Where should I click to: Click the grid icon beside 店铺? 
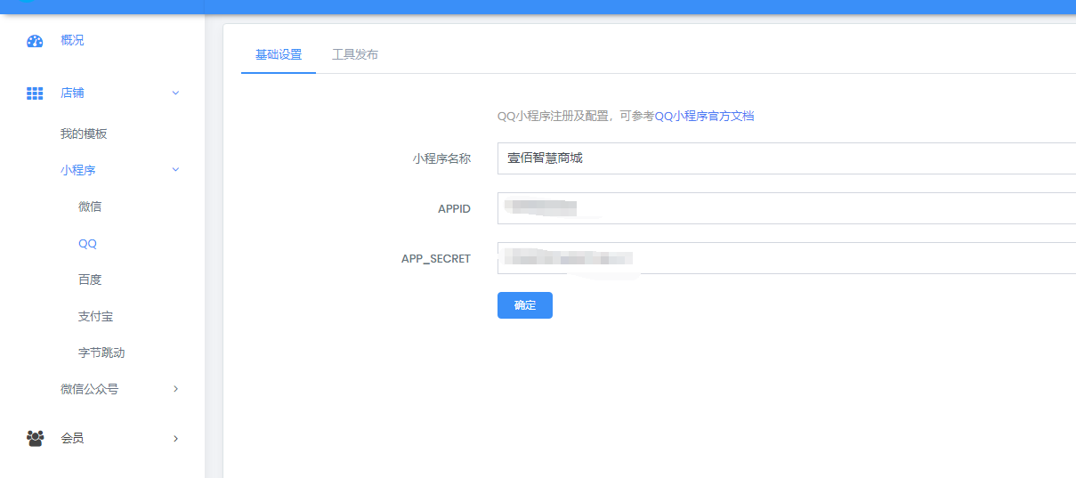(35, 93)
